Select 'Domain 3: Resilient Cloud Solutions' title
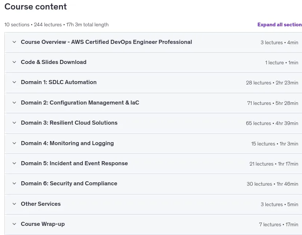 tap(69, 123)
